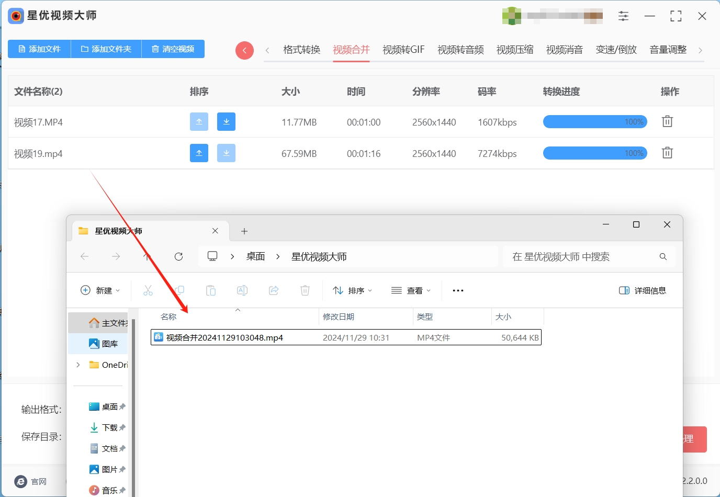This screenshot has height=497, width=720.
Task: Click the 67.59MB size cell
Action: pos(299,154)
